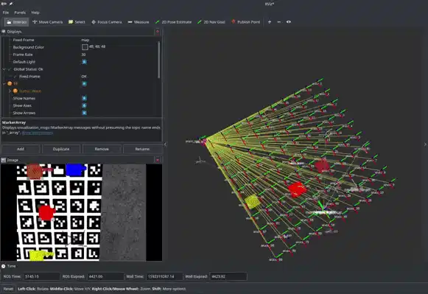Screen dimensions: 428x294
Task: Toggle the Show Arrows checkbox
Action: pos(84,113)
